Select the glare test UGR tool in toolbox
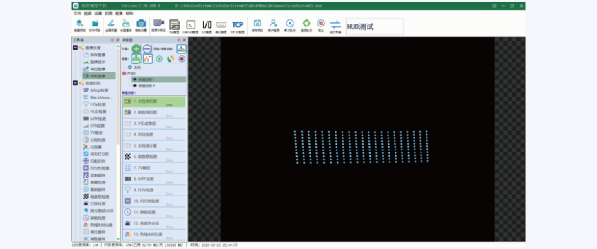This screenshot has height=249, width=597. point(98,211)
